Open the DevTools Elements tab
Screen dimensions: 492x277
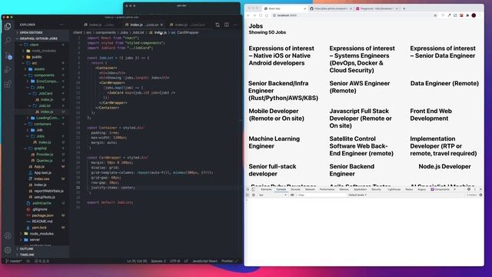coord(266,189)
